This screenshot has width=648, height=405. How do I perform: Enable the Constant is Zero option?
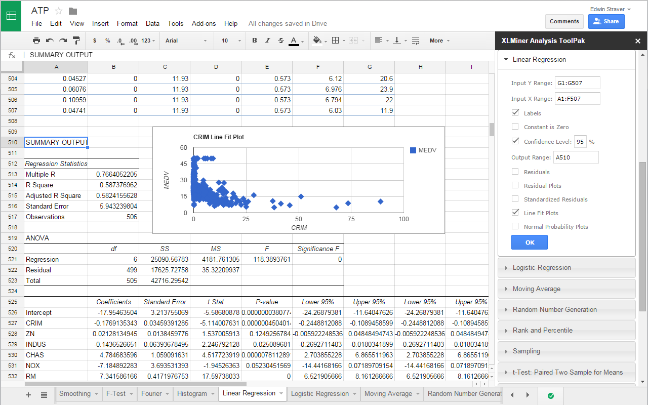pyautogui.click(x=515, y=127)
